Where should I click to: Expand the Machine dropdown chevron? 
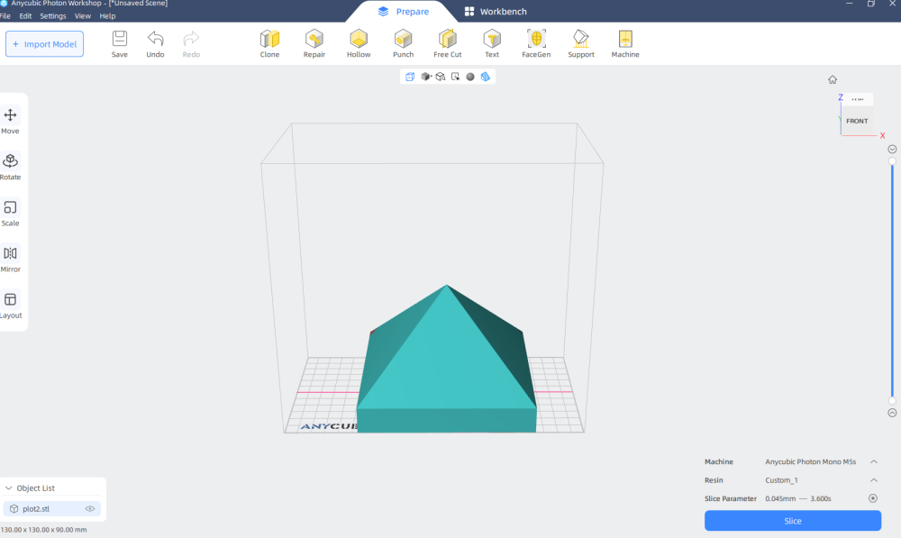873,461
